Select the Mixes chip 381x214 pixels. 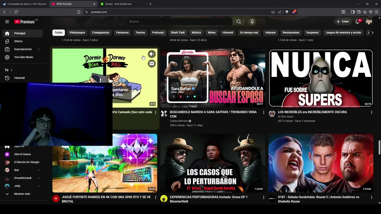pyautogui.click(x=212, y=32)
